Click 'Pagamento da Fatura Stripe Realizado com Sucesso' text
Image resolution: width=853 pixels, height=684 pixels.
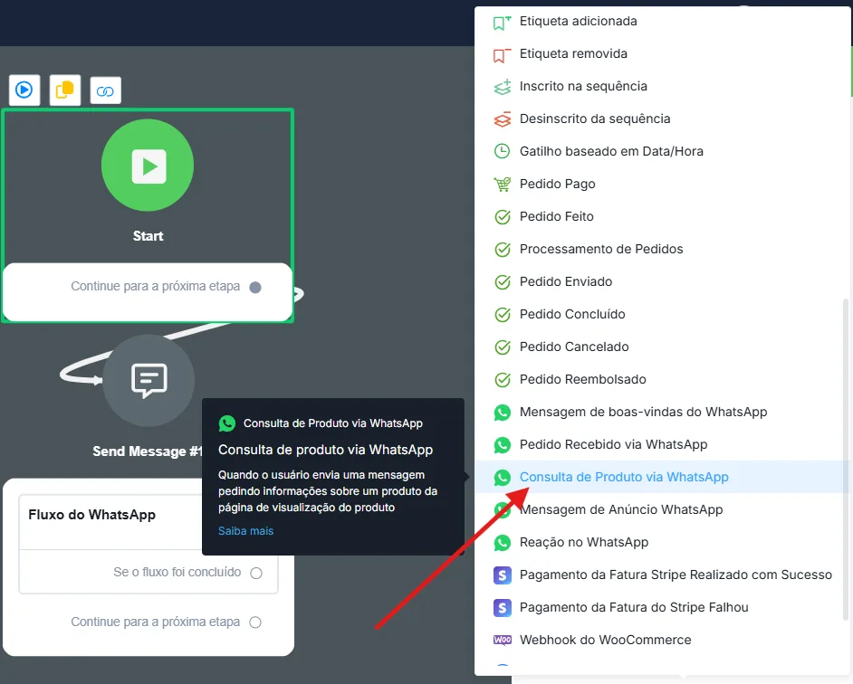[x=676, y=575]
